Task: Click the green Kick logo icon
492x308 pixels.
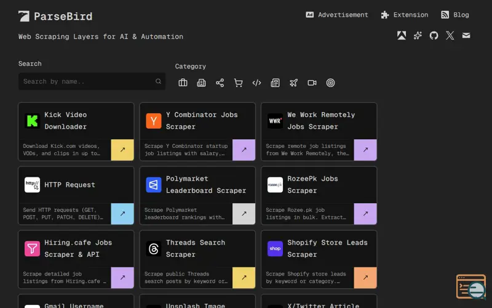Action: (x=33, y=121)
